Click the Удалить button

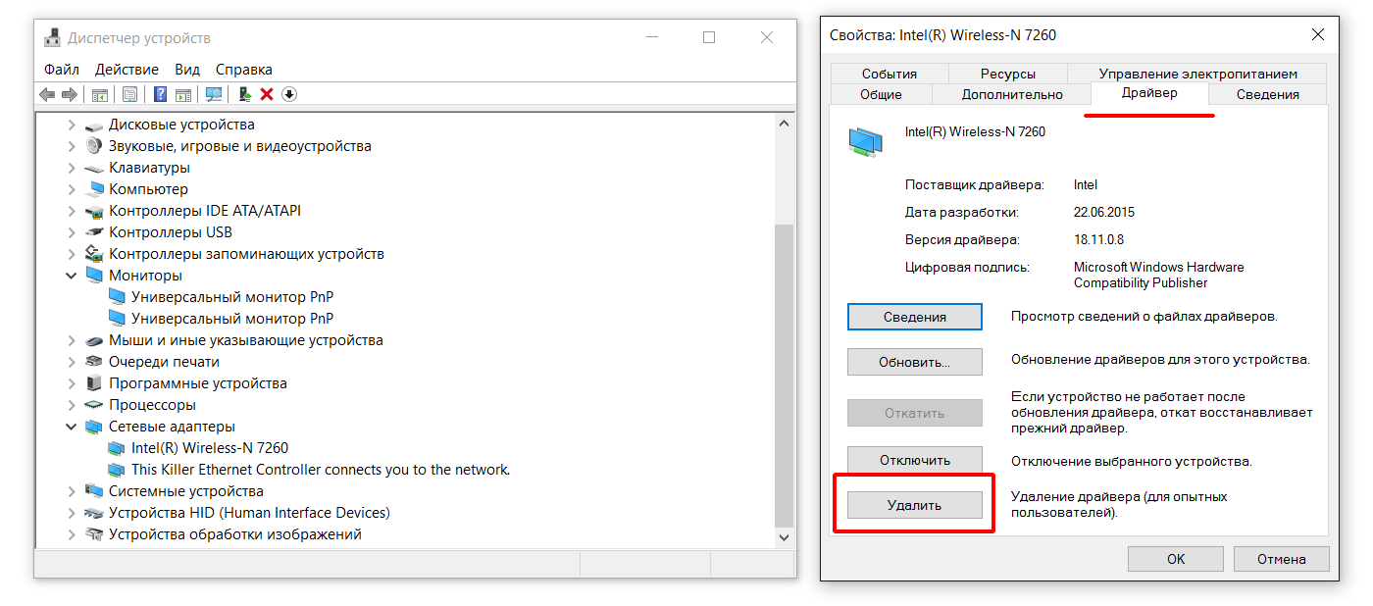pos(914,505)
